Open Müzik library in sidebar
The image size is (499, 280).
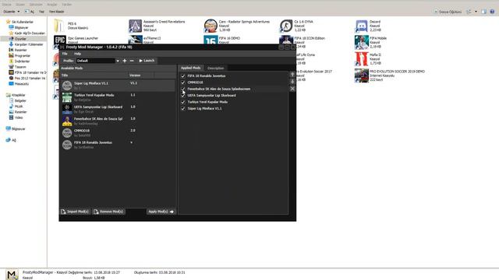(19, 107)
